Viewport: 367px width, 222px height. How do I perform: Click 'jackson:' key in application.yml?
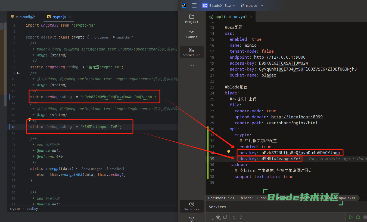coord(239,165)
